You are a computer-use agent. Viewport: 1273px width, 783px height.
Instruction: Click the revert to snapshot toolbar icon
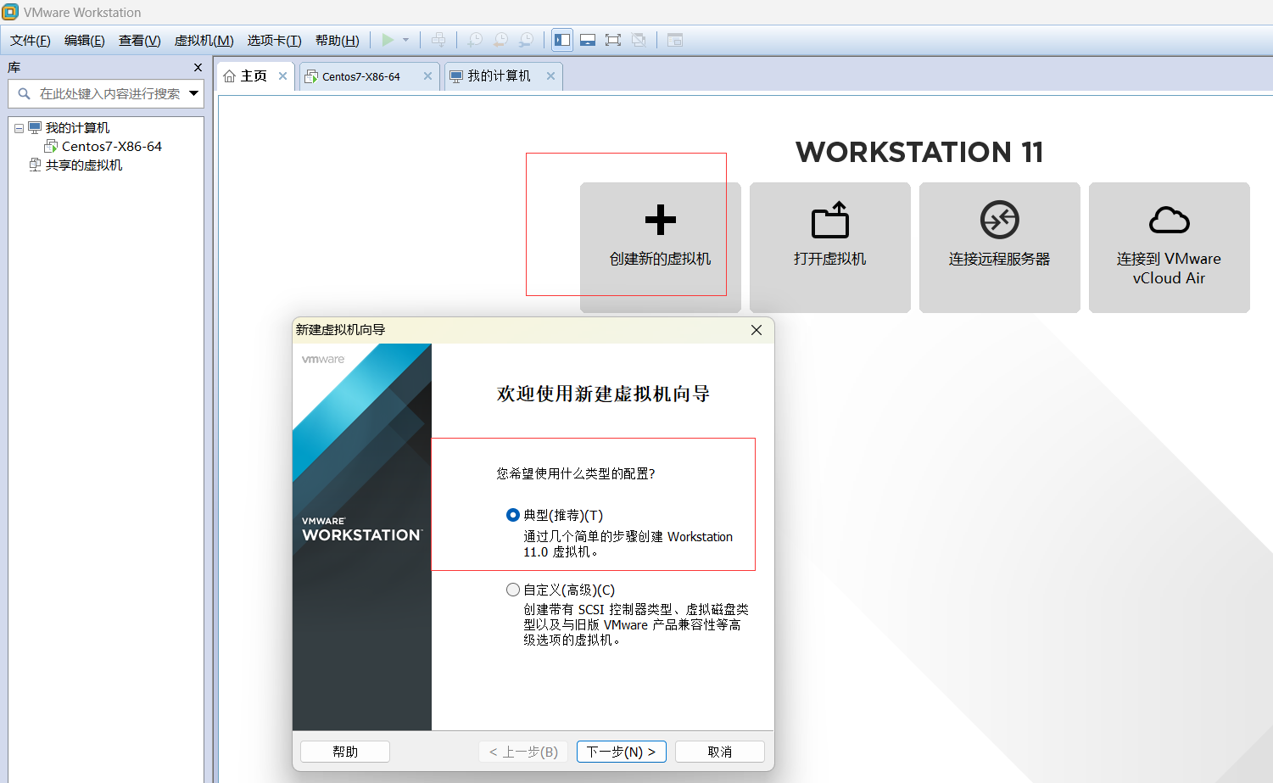click(501, 40)
